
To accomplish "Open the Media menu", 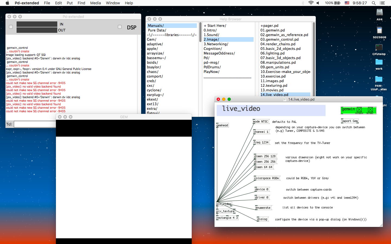I will (95, 3).
